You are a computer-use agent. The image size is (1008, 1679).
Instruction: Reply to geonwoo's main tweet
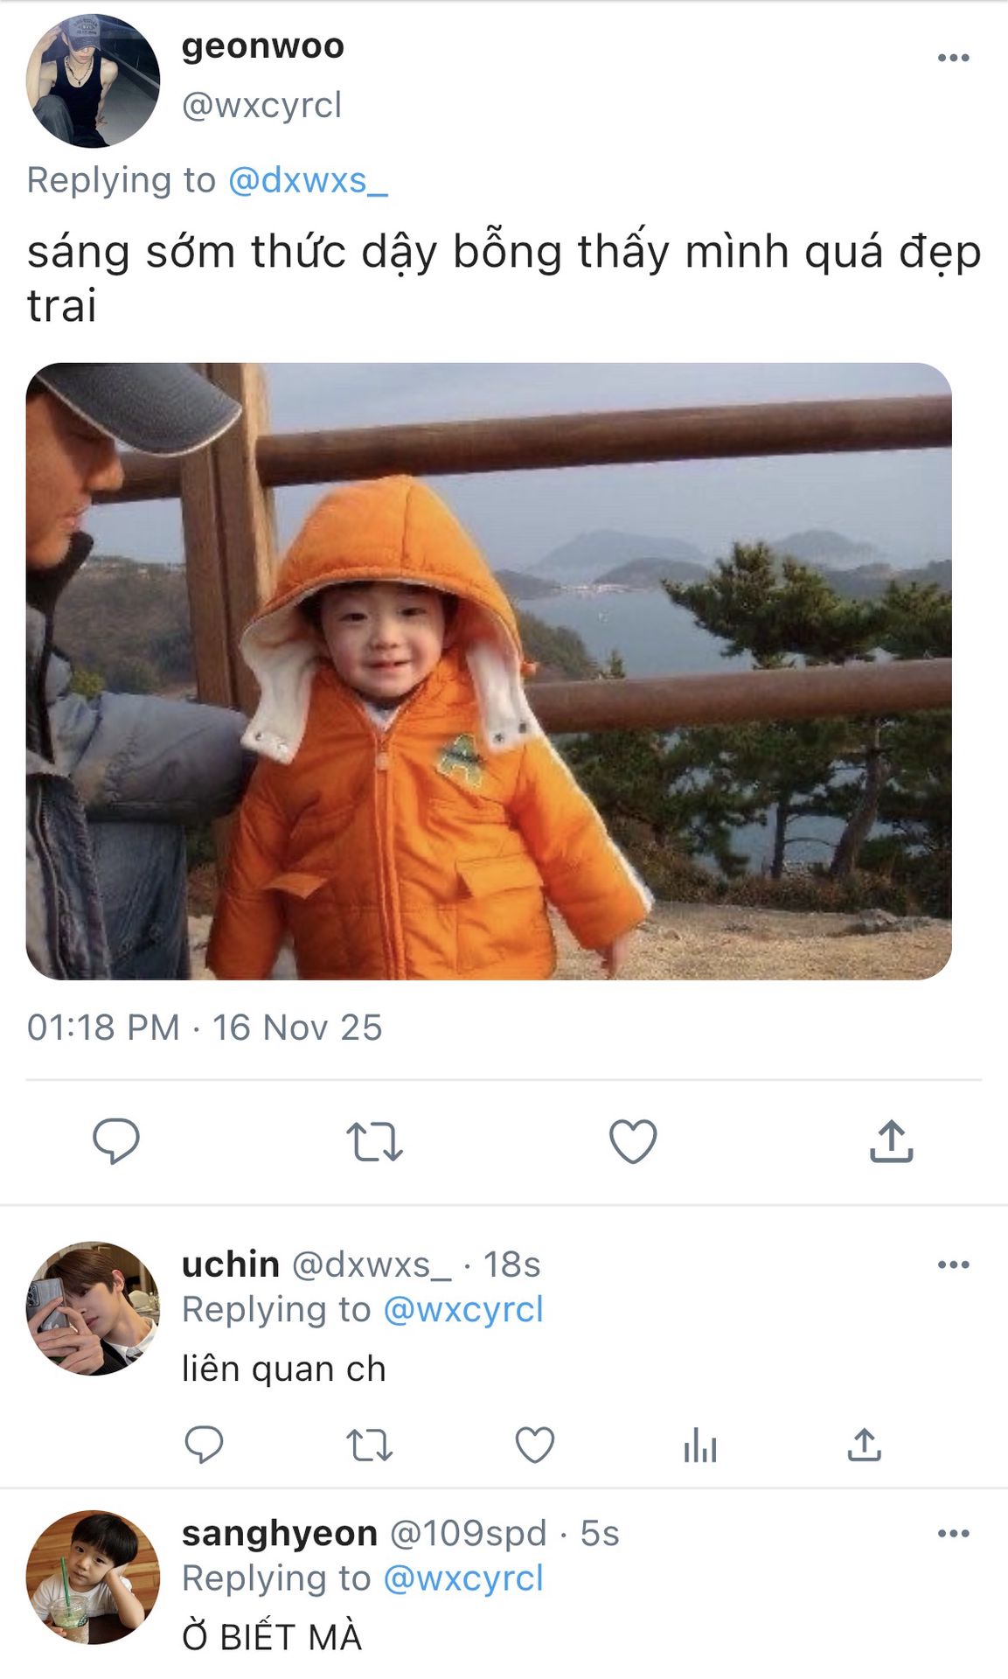click(x=115, y=1140)
